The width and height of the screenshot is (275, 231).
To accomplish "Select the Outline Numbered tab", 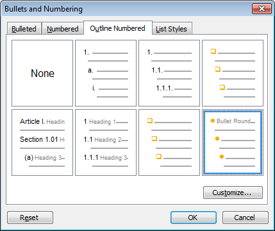I will pyautogui.click(x=118, y=28).
